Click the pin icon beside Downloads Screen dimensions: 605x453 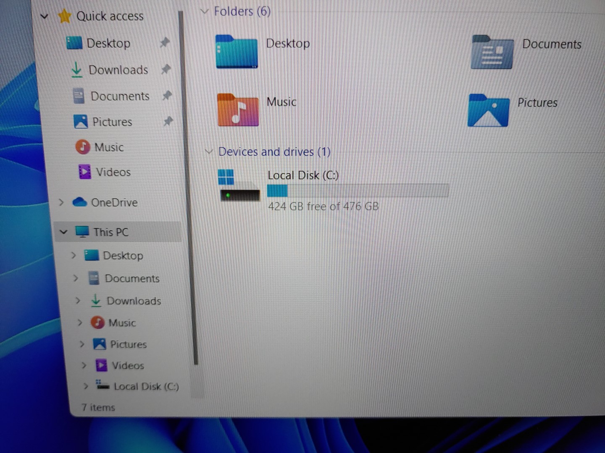pyautogui.click(x=166, y=69)
